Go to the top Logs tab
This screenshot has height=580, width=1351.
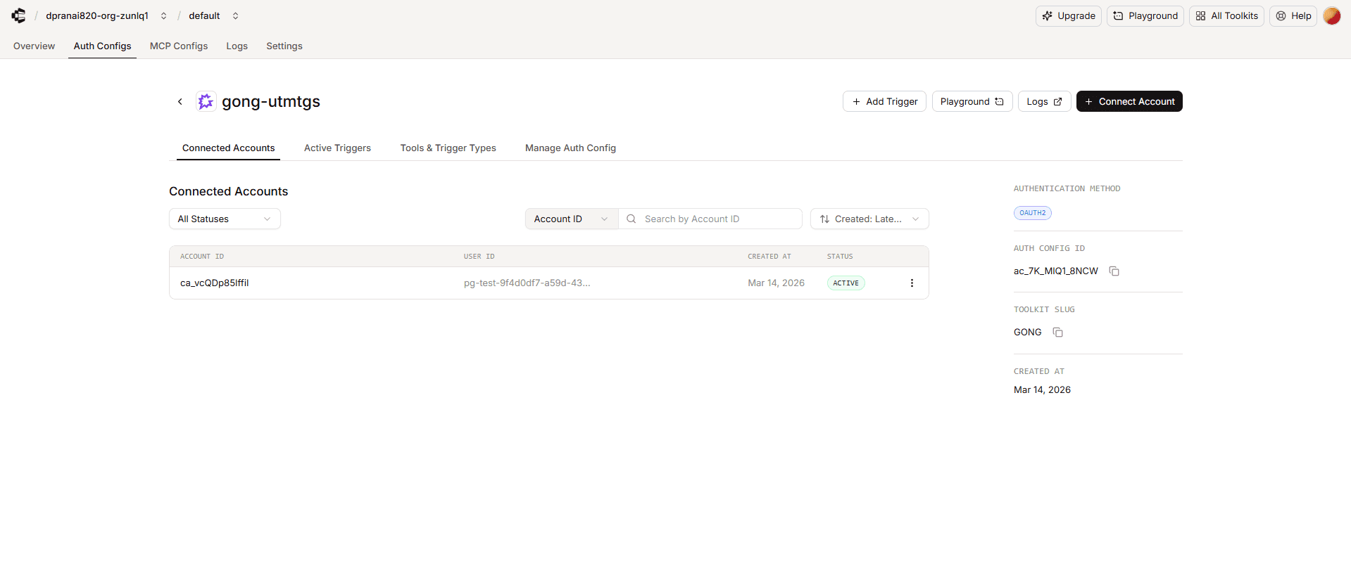point(237,46)
